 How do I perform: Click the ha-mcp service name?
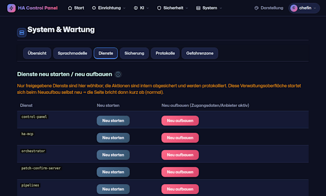click(27, 134)
